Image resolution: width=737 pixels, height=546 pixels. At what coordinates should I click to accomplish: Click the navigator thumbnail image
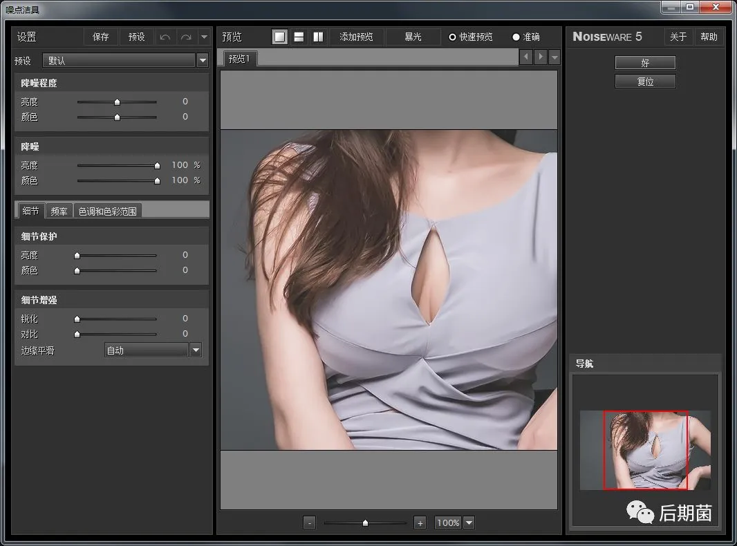(645, 450)
